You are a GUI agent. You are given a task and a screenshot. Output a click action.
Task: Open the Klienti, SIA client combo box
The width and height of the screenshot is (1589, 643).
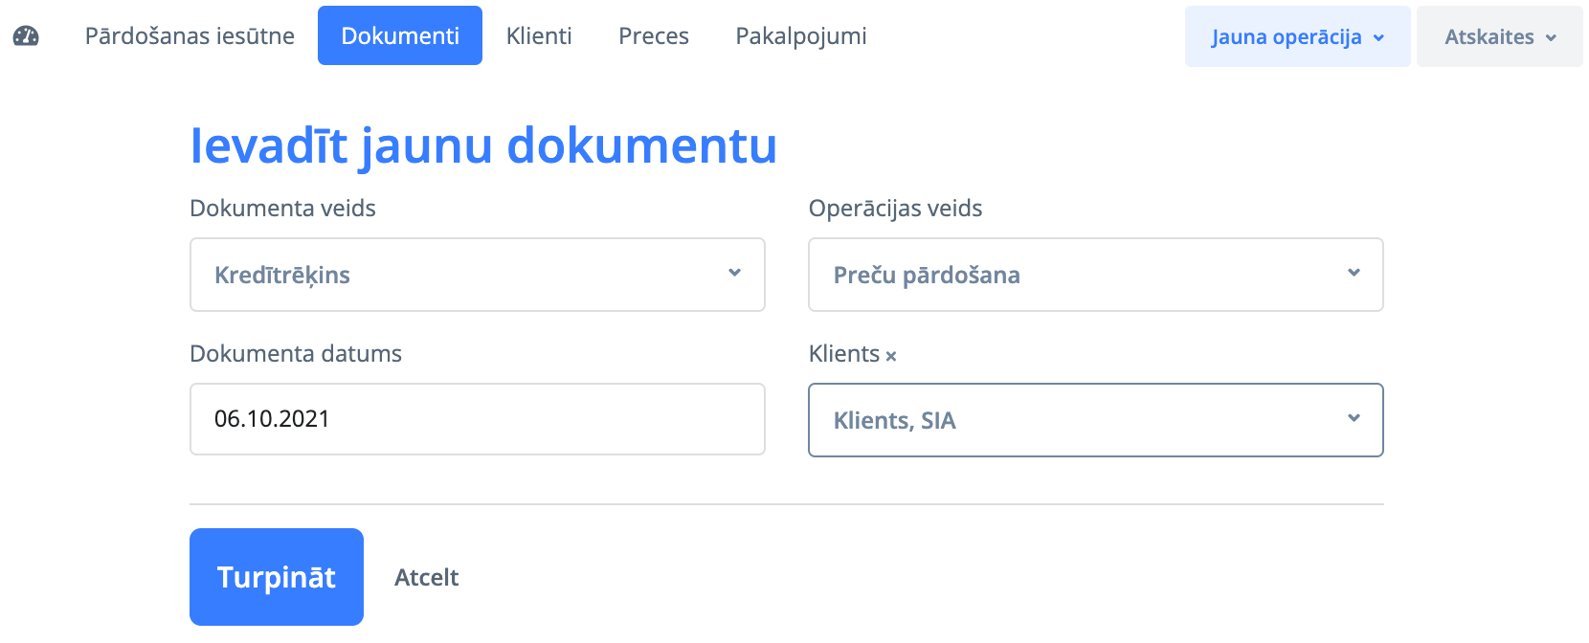(x=1095, y=420)
